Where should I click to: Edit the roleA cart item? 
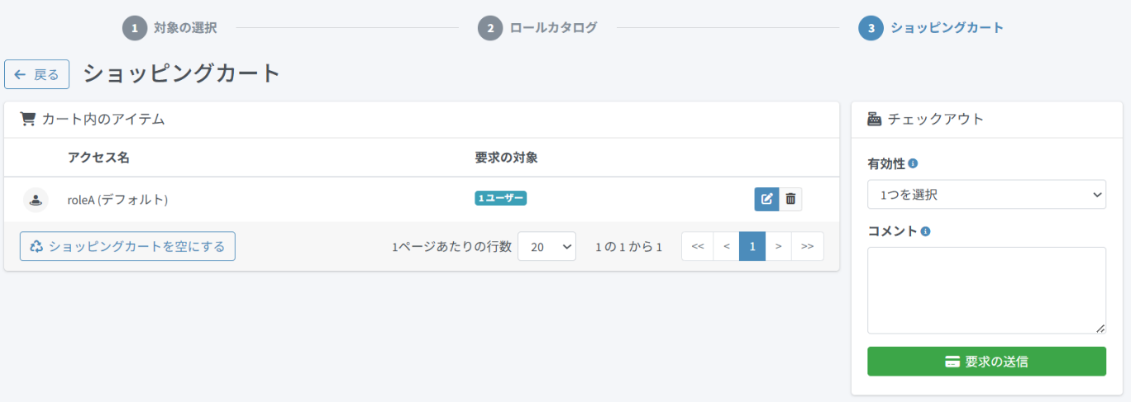(766, 199)
